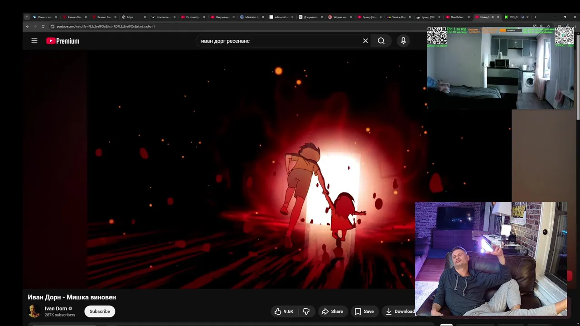This screenshot has width=580, height=326.
Task: Open the tab search dropdown arrow
Action: [x=27, y=17]
